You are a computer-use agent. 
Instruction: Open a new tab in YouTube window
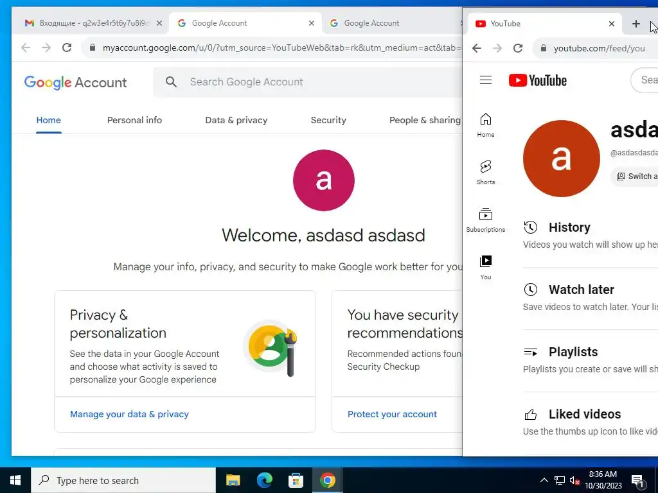tap(636, 24)
